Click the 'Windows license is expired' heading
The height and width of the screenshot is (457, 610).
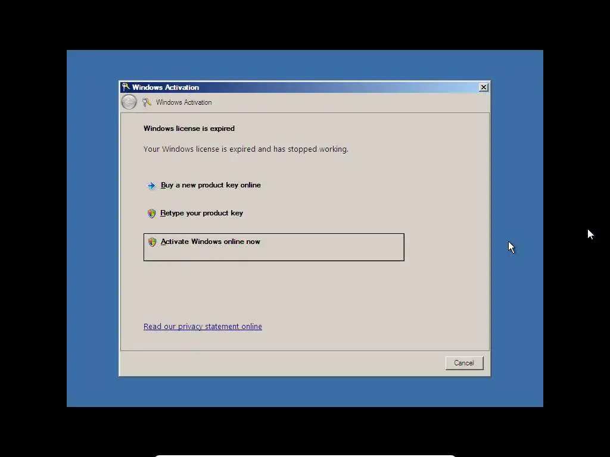189,129
